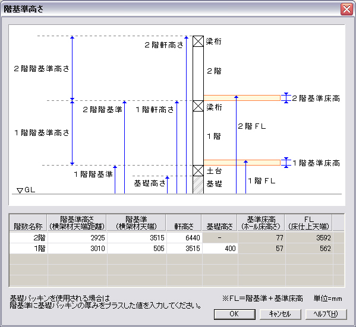Select the 1階 階基準高さ cell showing 3010
The width and height of the screenshot is (356, 327).
pyautogui.click(x=77, y=248)
